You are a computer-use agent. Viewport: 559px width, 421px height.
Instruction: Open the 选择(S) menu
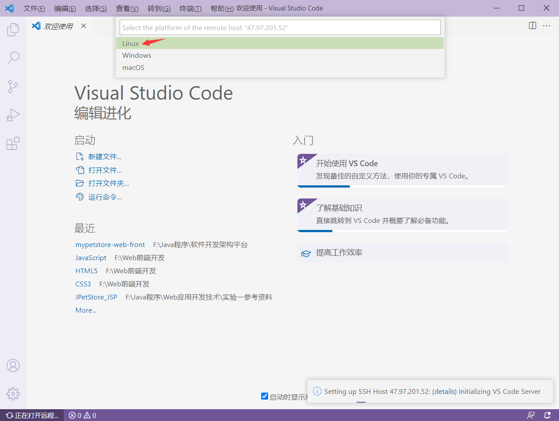96,8
